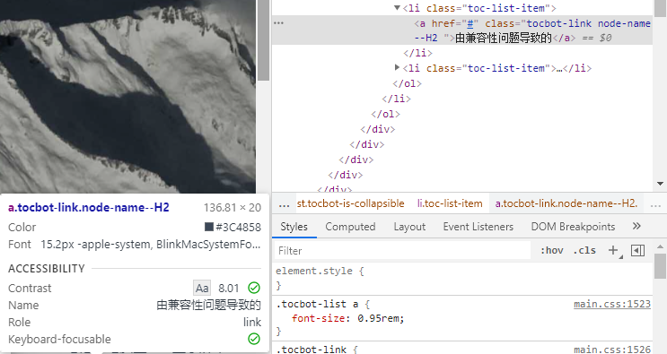Click the a.tocbot-link.node-name--H2 tooltip title

(x=89, y=208)
